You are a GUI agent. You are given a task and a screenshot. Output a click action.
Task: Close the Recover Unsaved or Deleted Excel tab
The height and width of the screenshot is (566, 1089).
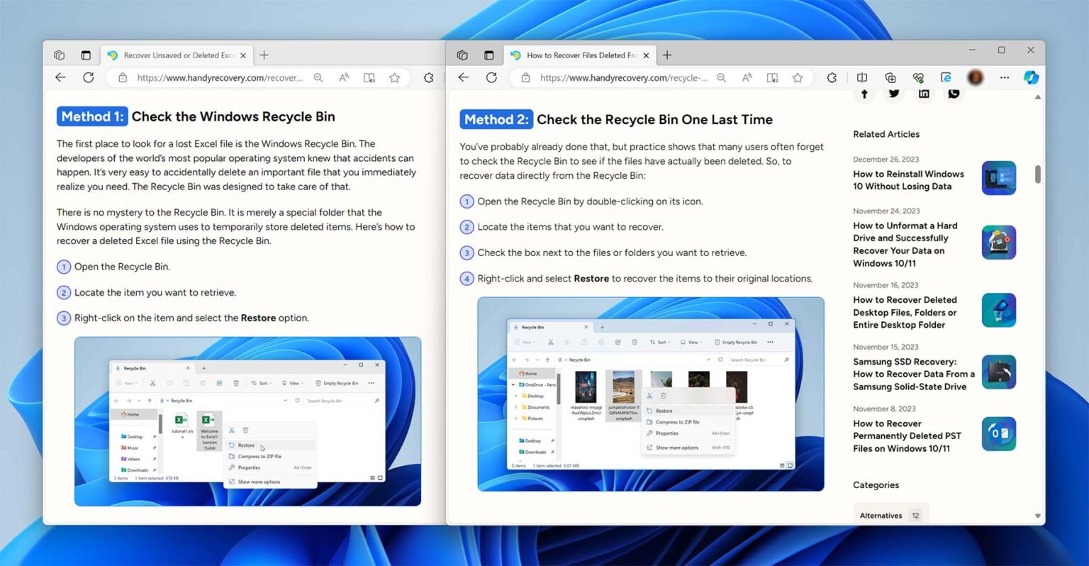(x=243, y=55)
